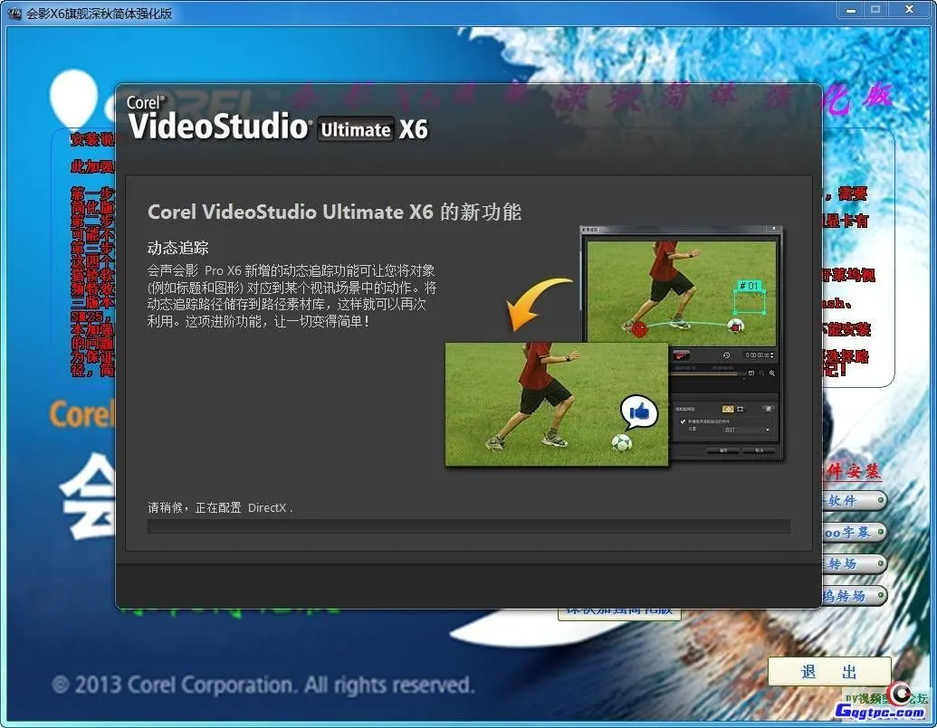
Task: Click the app icon in the title bar
Action: (14, 14)
